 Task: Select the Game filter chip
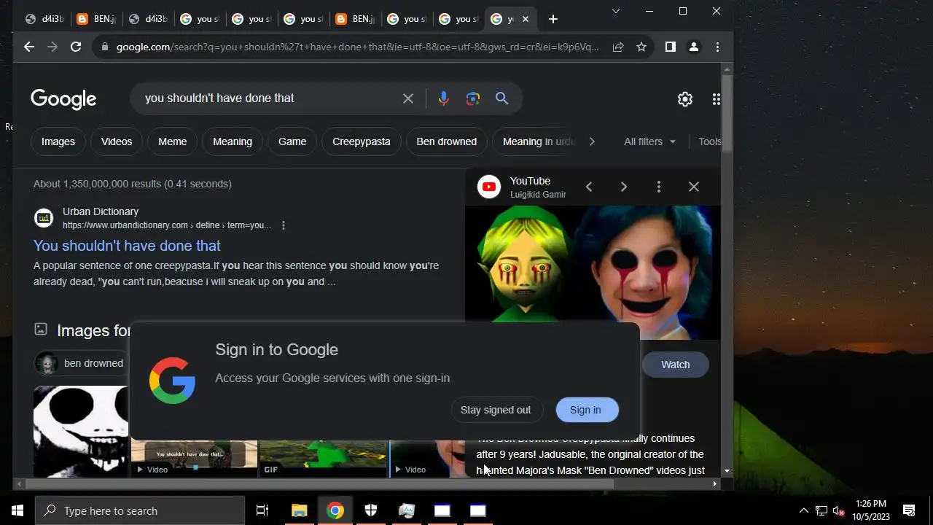pyautogui.click(x=292, y=141)
